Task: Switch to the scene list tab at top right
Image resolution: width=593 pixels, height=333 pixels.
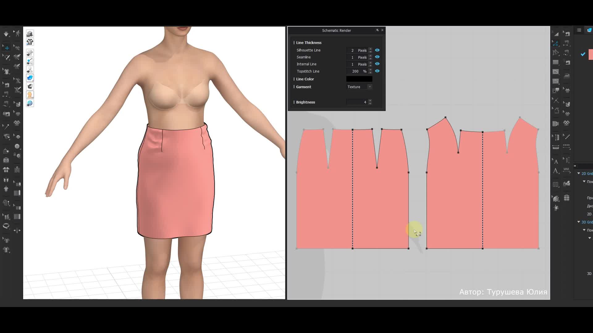Action: coord(579,30)
